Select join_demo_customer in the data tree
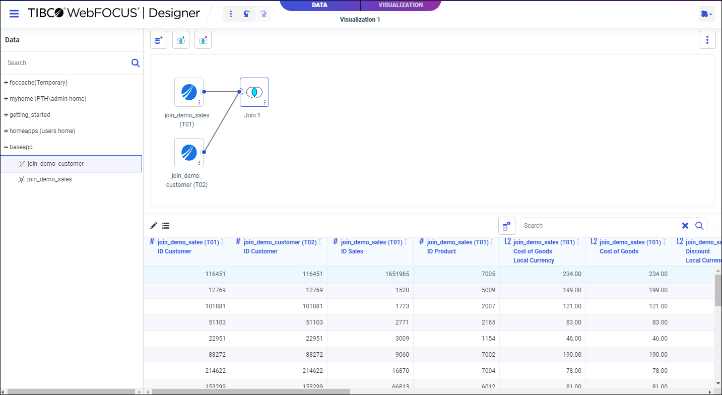The width and height of the screenshot is (722, 395). tap(71, 164)
